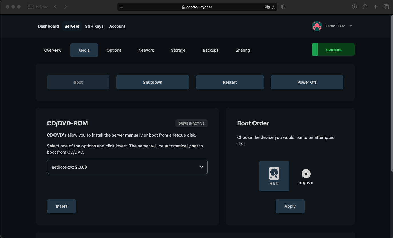Open the netboot-xyz 2.0.89 image dropdown
Viewport: 393px width, 238px height.
pyautogui.click(x=127, y=167)
